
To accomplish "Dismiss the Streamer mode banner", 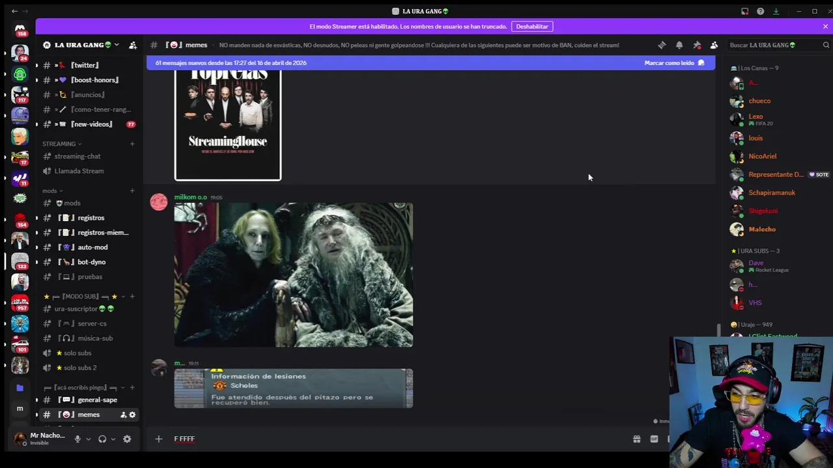I will click(825, 27).
